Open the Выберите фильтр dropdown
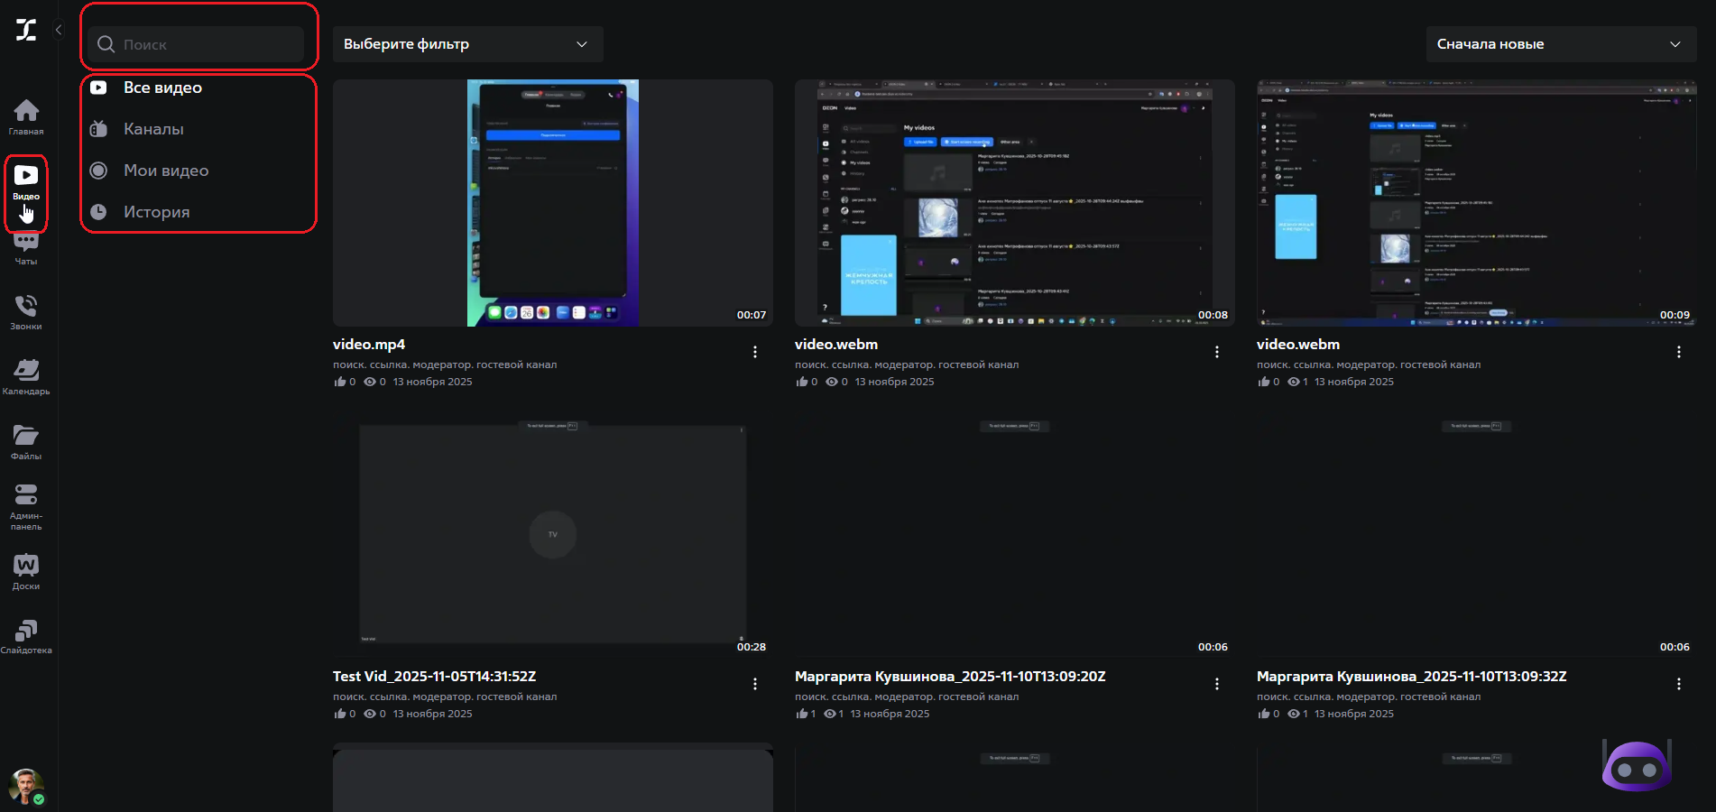This screenshot has width=1716, height=812. tap(467, 43)
